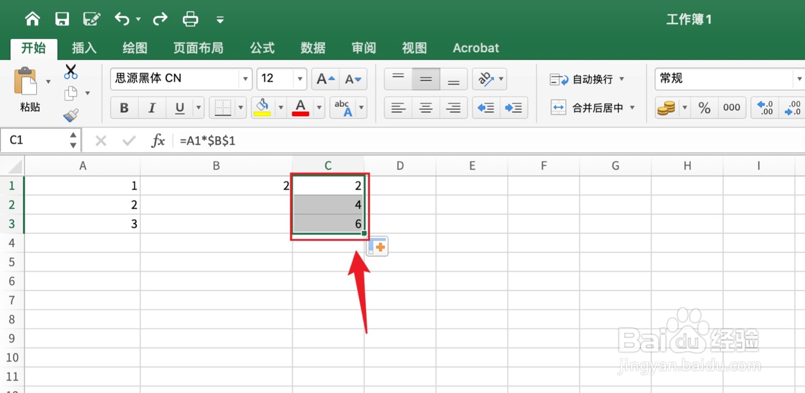This screenshot has height=393, width=805.
Task: Increase font size with A up button
Action: 326,79
